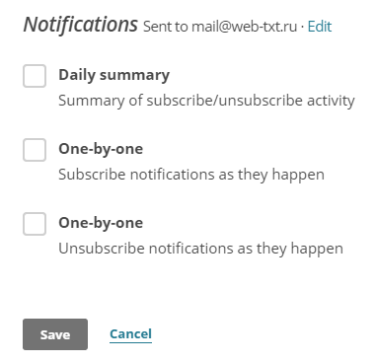This screenshot has height=362, width=376.
Task: Click the gray Save button
Action: pos(55,334)
